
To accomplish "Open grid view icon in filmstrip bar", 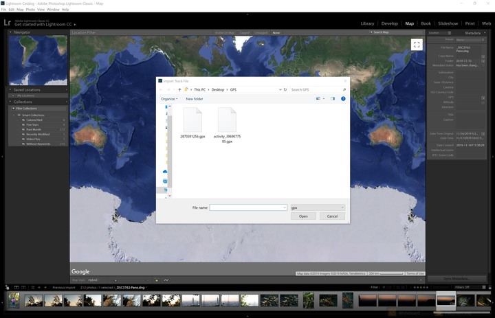I will [x=32, y=287].
